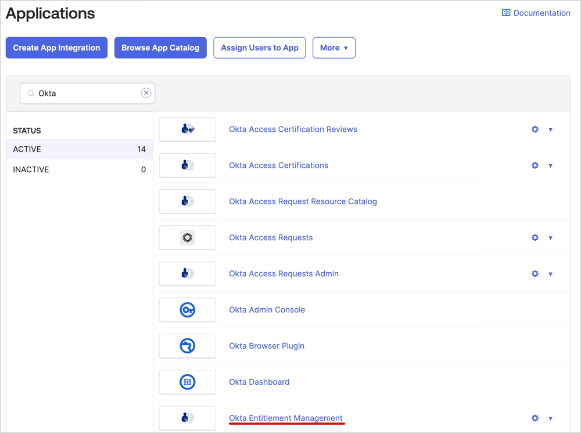This screenshot has width=581, height=433.
Task: Click the Applications page title
Action: [51, 14]
